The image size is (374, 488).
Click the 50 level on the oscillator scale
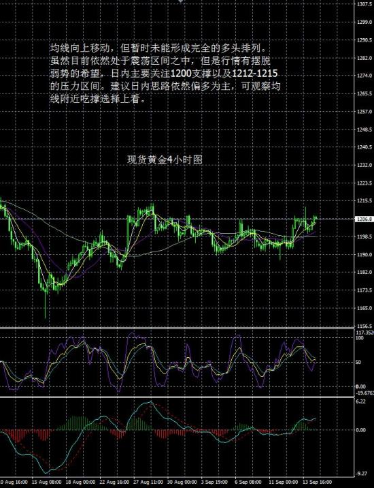pyautogui.click(x=359, y=363)
